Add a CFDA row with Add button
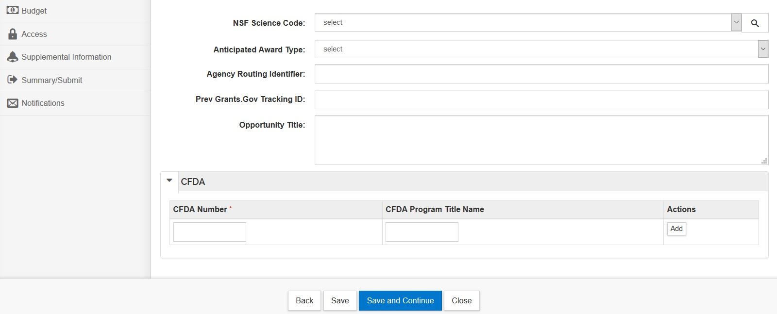 pyautogui.click(x=676, y=229)
